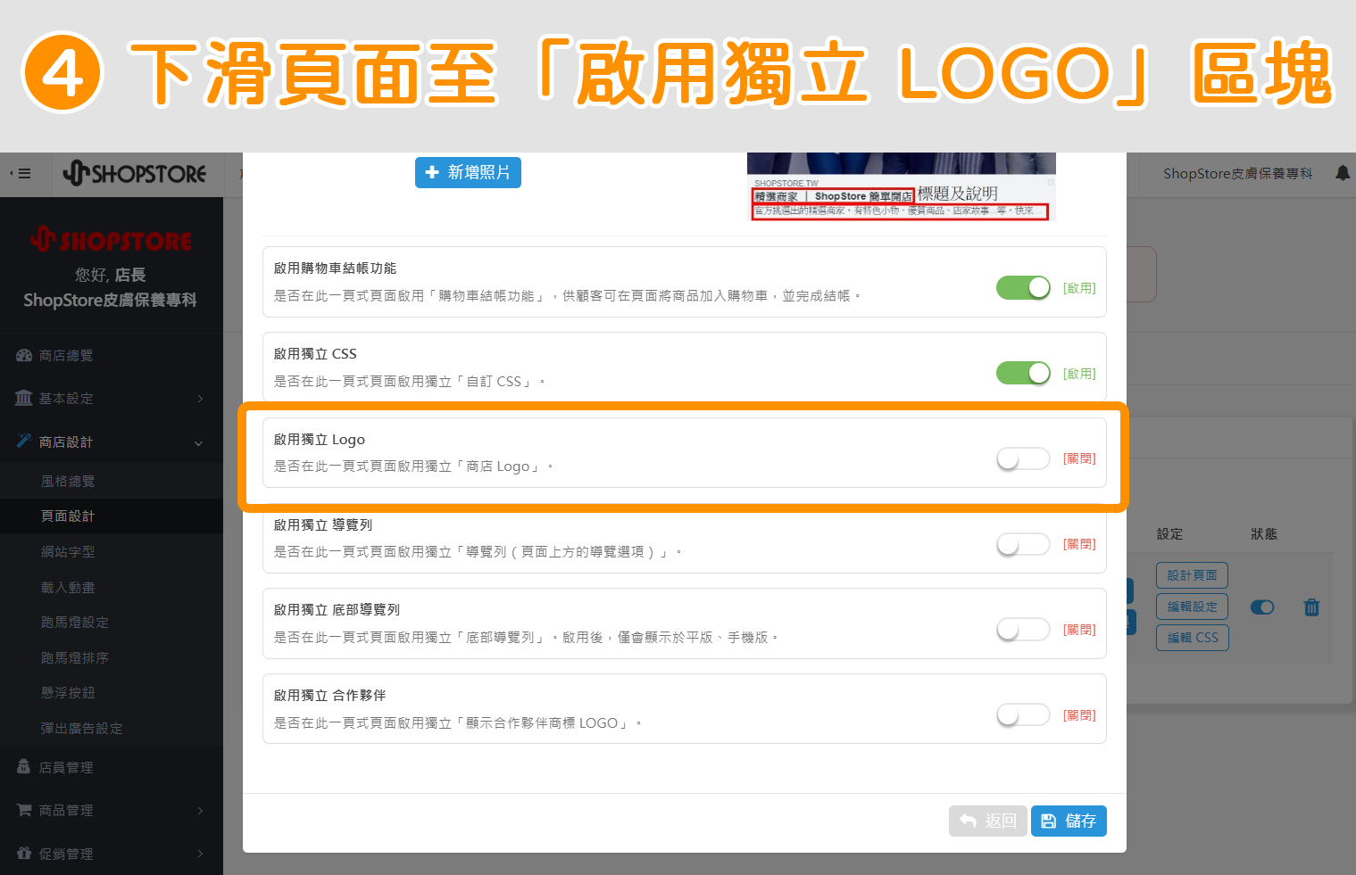Enable the 啟用獨立 合作夥伴 switch
Screen dimensions: 1356x875
(1023, 714)
